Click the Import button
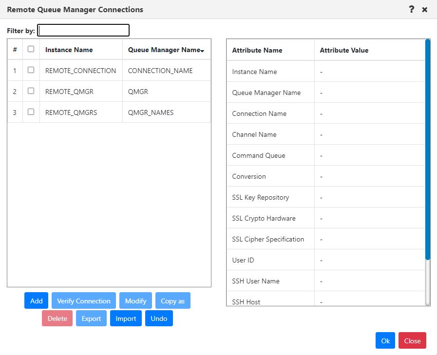The image size is (437, 355). pos(126,318)
